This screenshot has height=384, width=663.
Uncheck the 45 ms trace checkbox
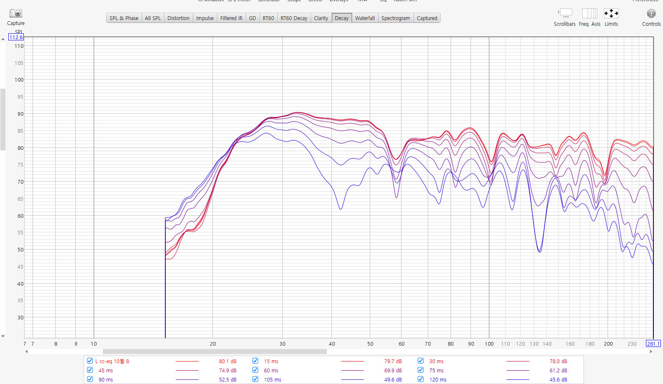click(x=90, y=370)
